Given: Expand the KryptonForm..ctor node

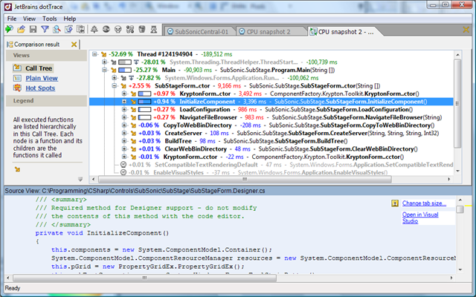Looking at the screenshot, I should [123, 93].
